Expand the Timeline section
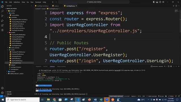The width and height of the screenshot is (181, 102). tap(9, 94)
